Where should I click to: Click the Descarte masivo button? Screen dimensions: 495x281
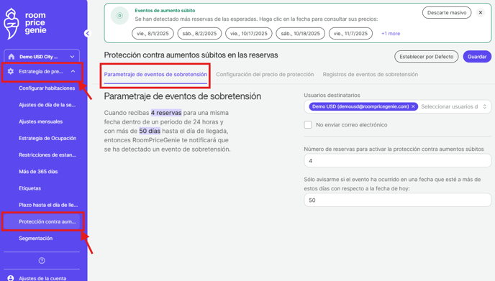coord(447,13)
